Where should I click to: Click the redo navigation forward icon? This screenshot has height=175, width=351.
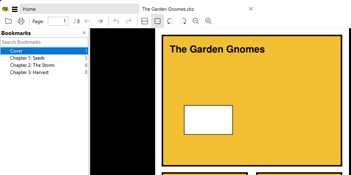click(x=129, y=21)
